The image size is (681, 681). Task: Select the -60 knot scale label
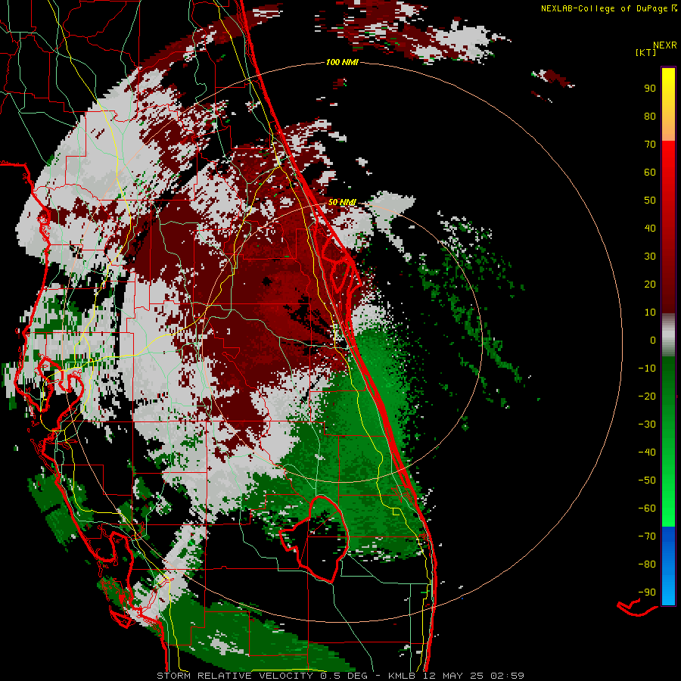(647, 508)
